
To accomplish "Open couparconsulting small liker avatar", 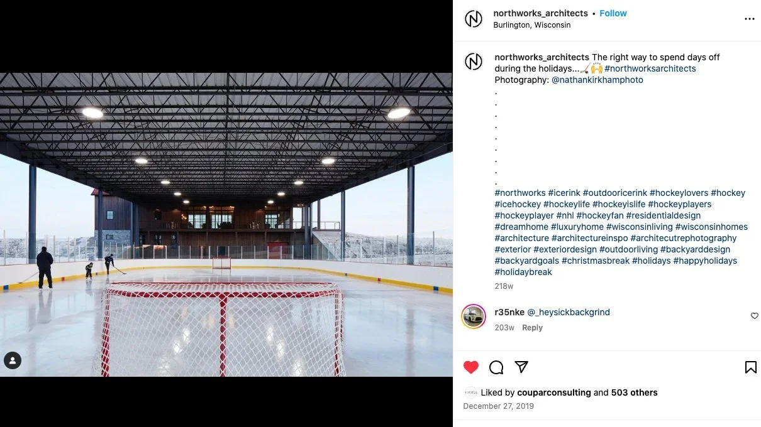I will [x=470, y=392].
